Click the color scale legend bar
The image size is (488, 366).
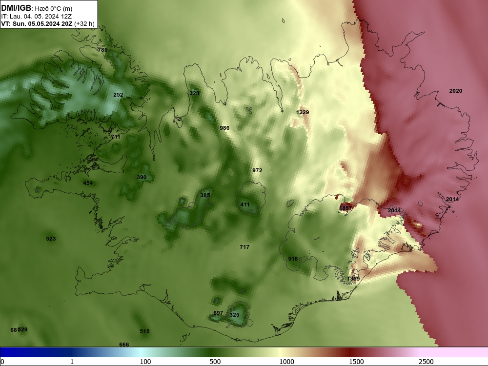pos(244,352)
